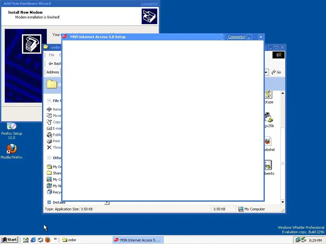Image resolution: width=326 pixels, height=244 pixels.
Task: Minimize the MSN Internet Access 5.0 Setup window
Action: tap(250, 37)
